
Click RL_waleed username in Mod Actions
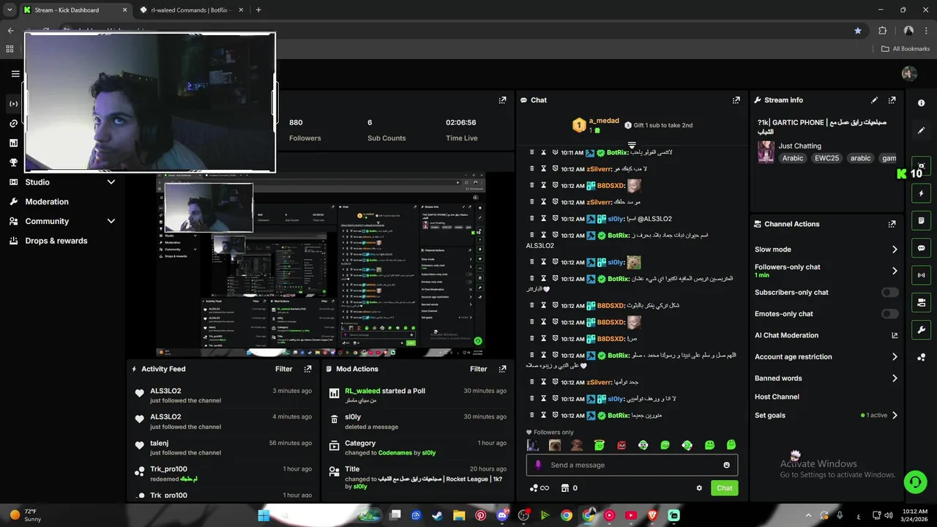coord(362,391)
